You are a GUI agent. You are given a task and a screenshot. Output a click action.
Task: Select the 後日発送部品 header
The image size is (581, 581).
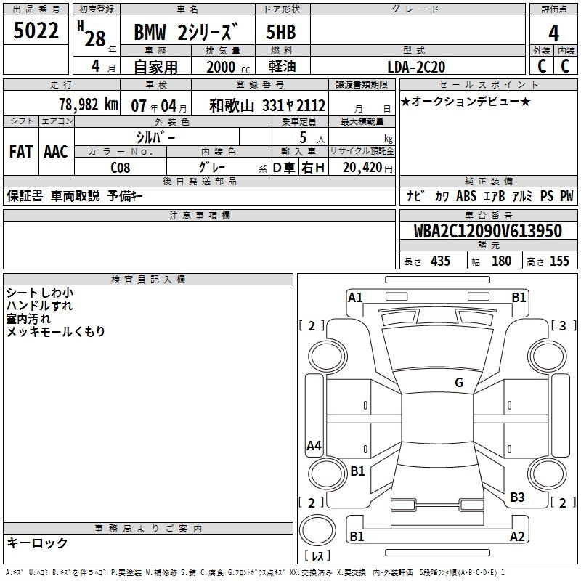point(199,181)
